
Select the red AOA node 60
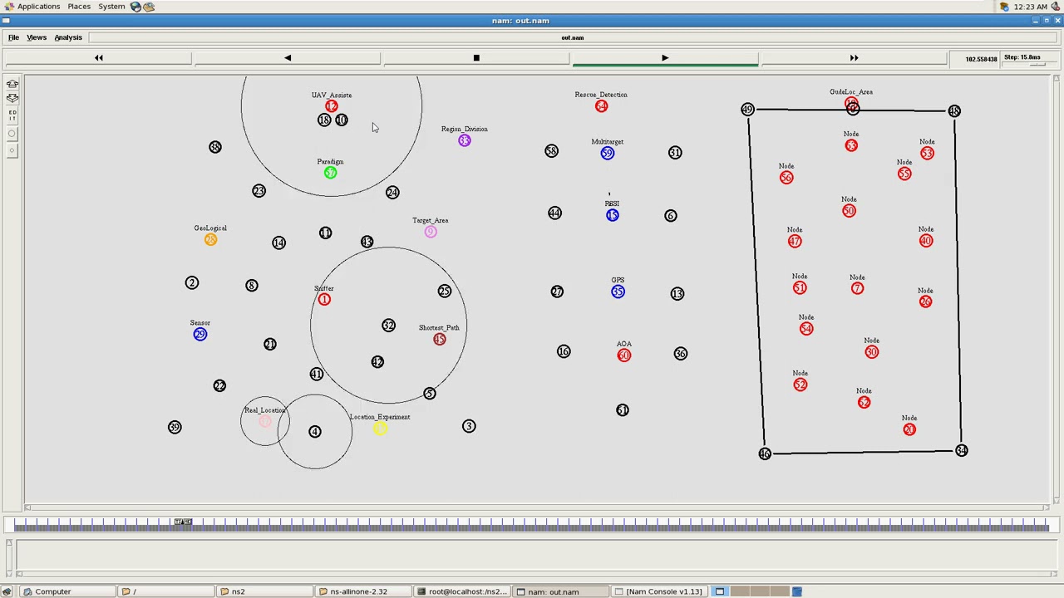tap(624, 355)
